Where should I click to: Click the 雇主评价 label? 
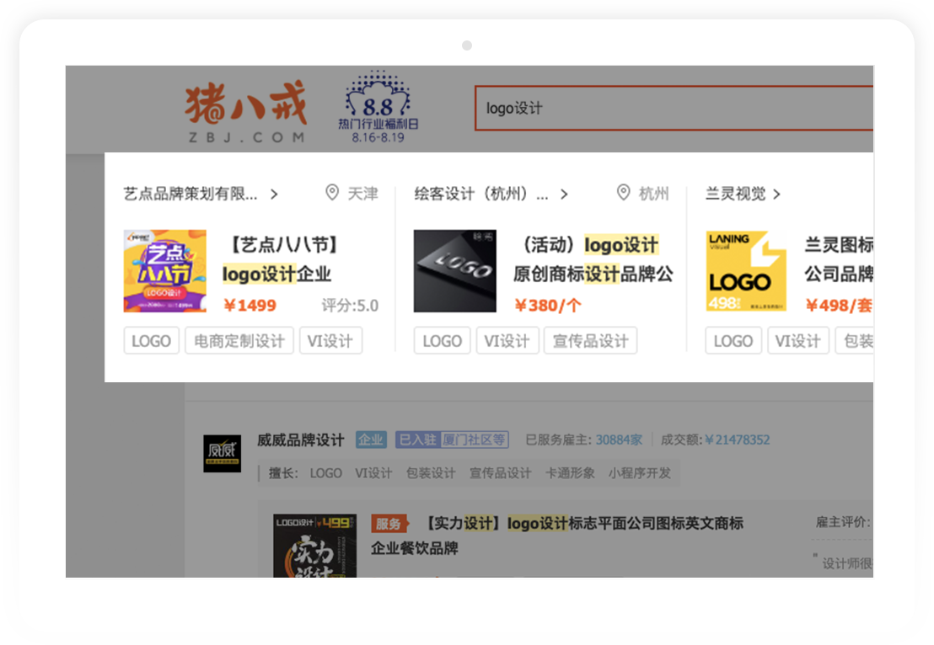click(843, 522)
